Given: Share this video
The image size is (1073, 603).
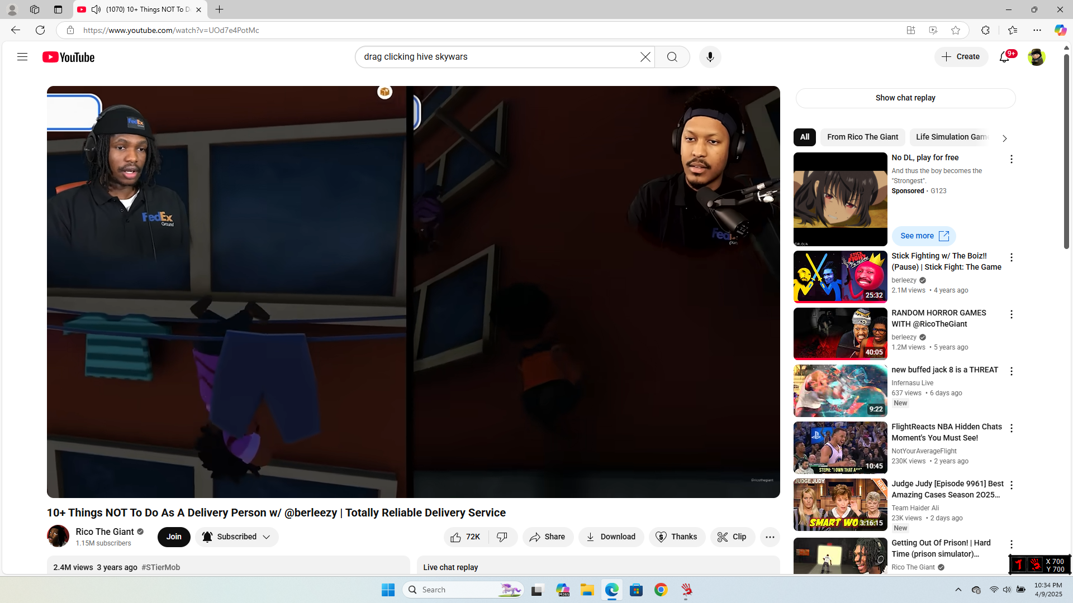Looking at the screenshot, I should 548,537.
